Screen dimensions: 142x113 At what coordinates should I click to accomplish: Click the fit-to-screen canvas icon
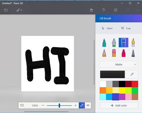(22, 105)
